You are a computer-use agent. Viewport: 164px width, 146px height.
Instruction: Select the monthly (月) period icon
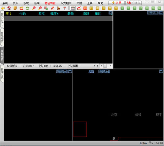pyautogui.click(x=104, y=8)
